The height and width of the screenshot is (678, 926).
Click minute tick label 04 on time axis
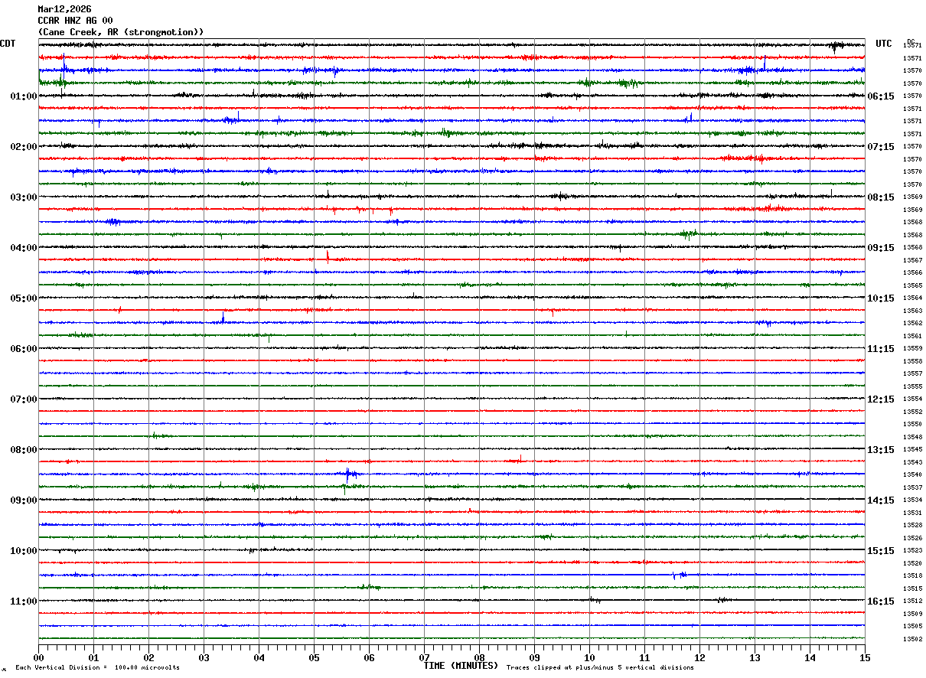click(259, 658)
